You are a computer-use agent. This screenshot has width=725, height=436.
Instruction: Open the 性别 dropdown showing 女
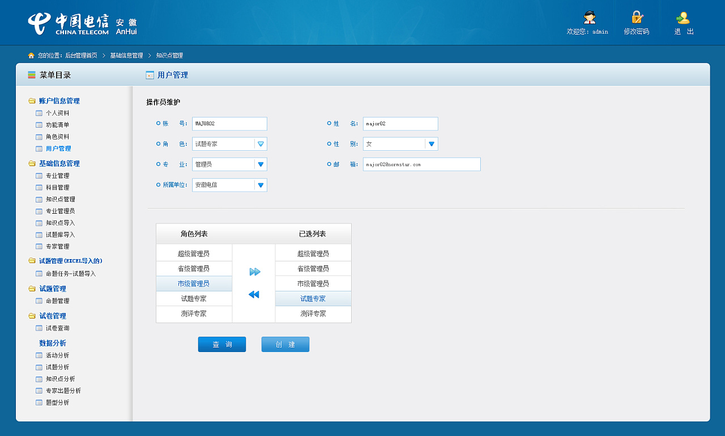(x=431, y=144)
